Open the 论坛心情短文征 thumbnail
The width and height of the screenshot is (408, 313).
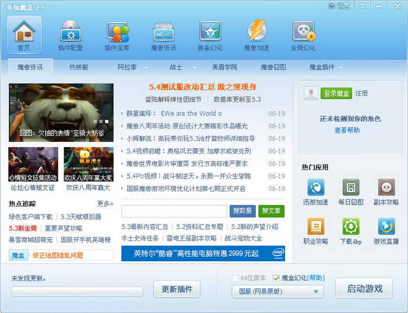click(x=33, y=164)
